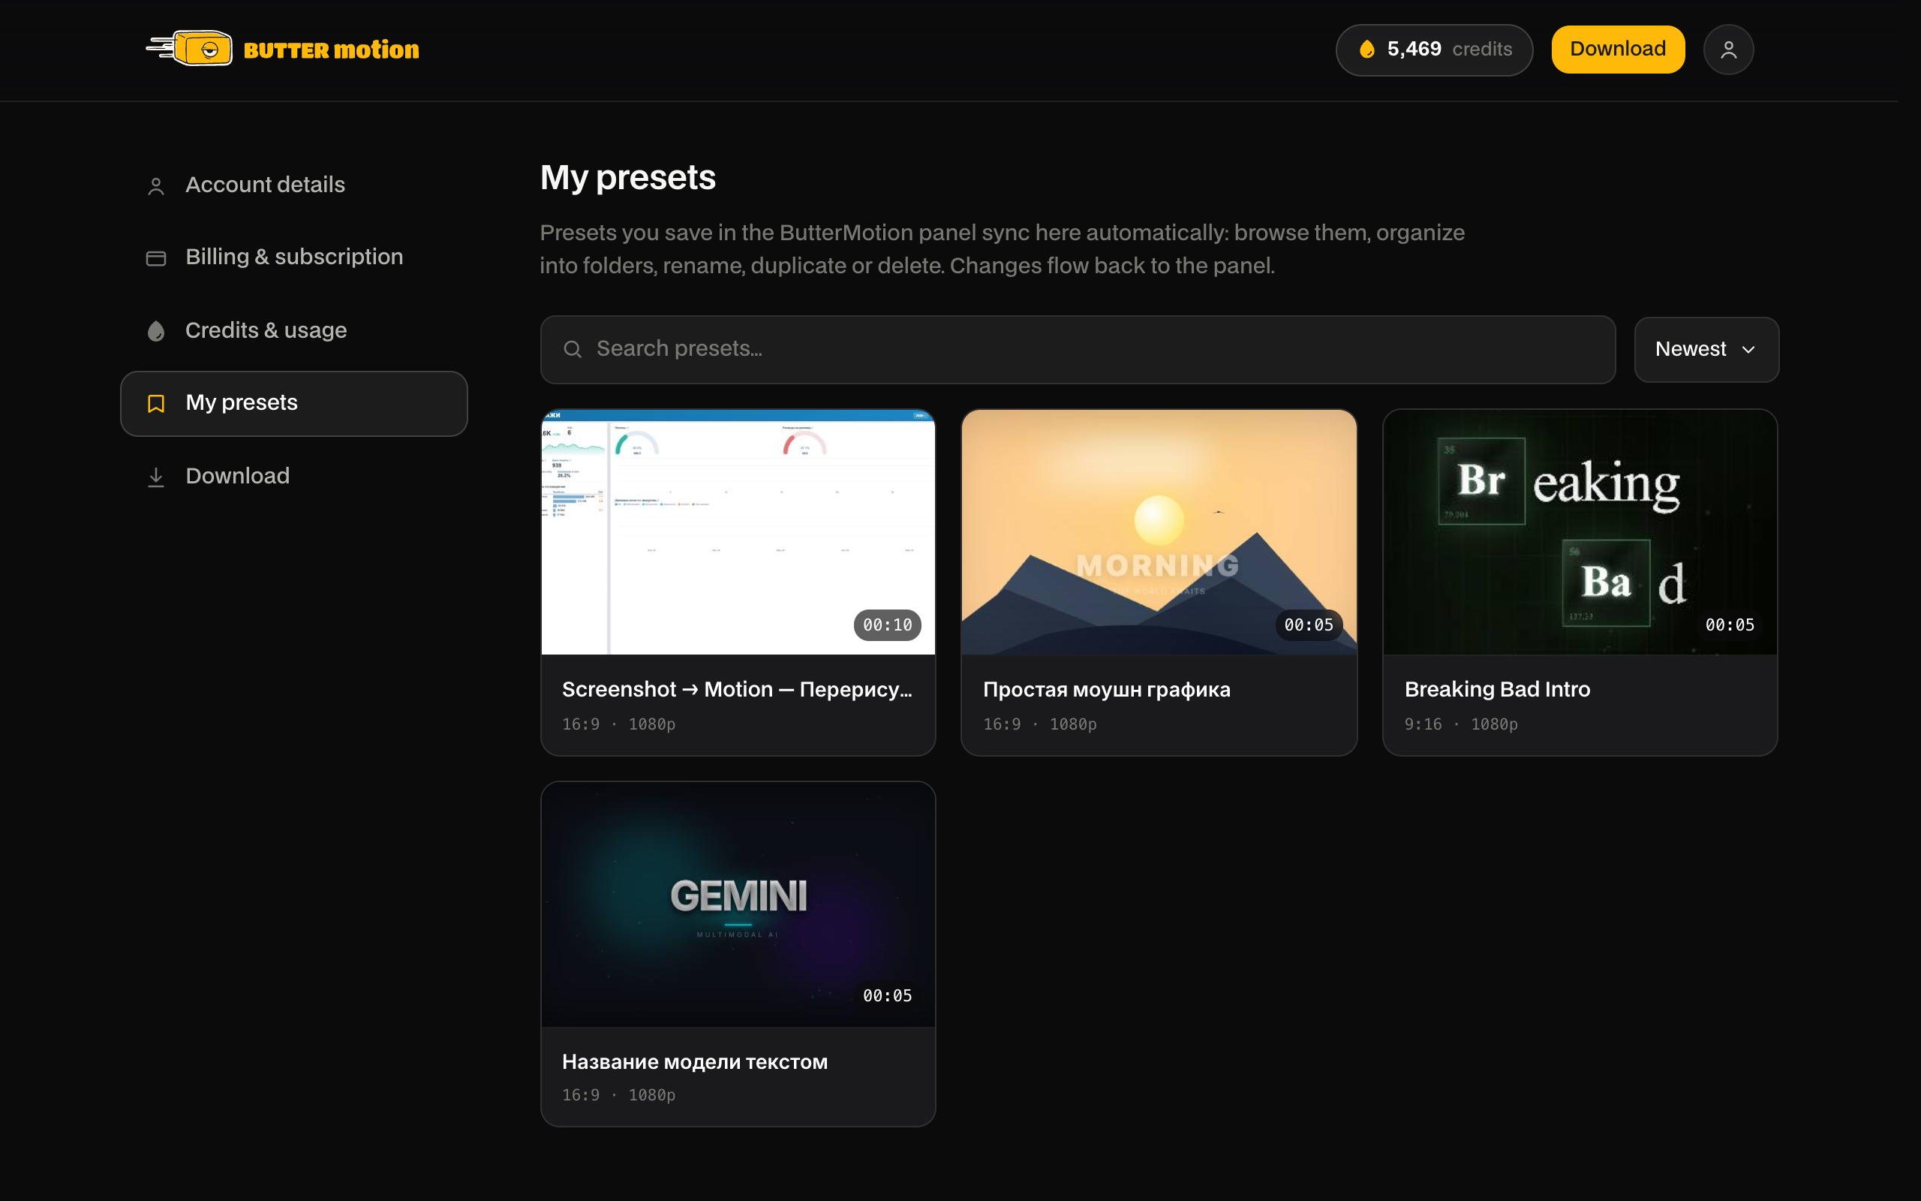1921x1201 pixels.
Task: Click the preset title 'Screenshot → Motion — Перерису…'
Action: click(x=738, y=690)
